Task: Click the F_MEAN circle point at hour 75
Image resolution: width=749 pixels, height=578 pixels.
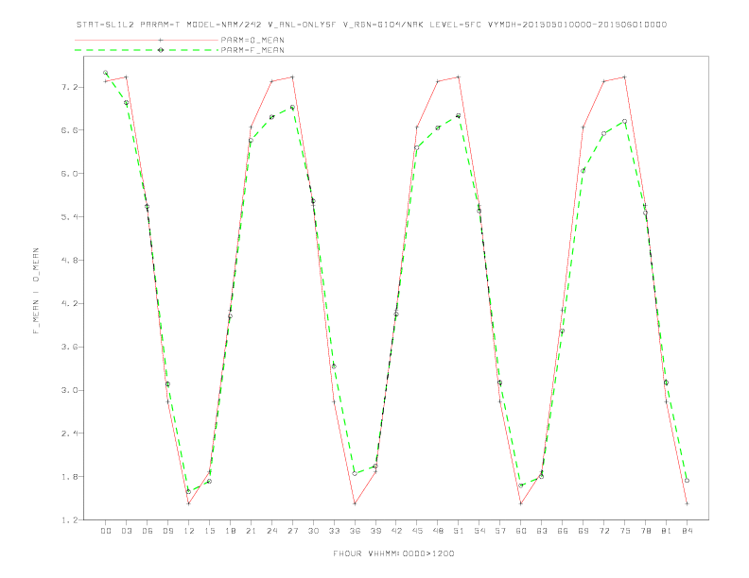Action: click(x=625, y=121)
